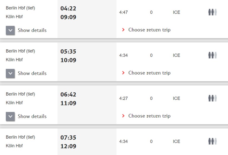The width and height of the screenshot is (228, 155).
Task: Select the 04:22 departure time
Action: [x=68, y=9]
